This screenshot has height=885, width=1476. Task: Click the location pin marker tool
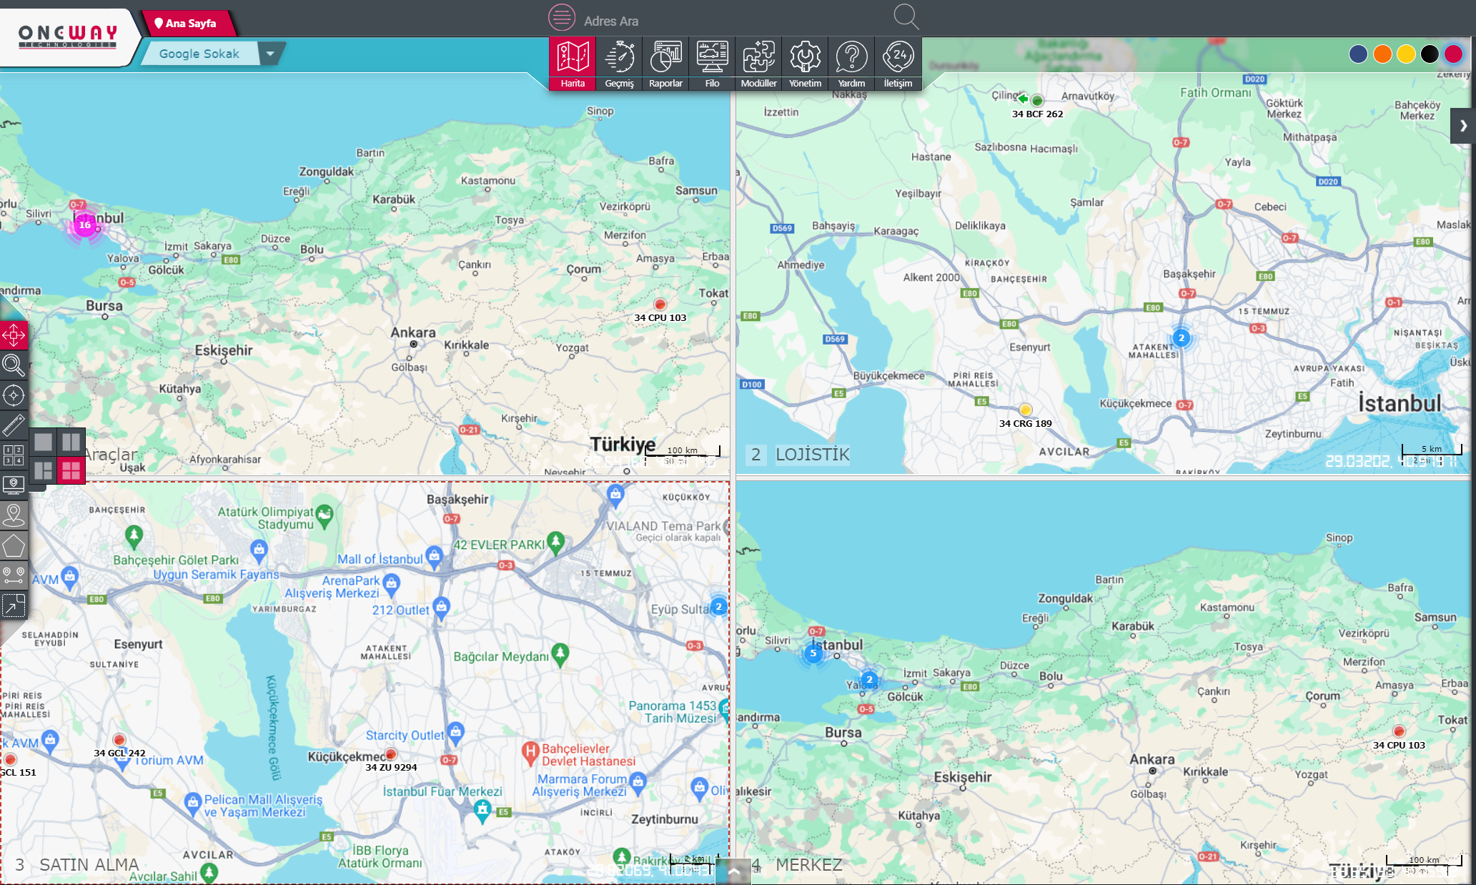(x=14, y=515)
